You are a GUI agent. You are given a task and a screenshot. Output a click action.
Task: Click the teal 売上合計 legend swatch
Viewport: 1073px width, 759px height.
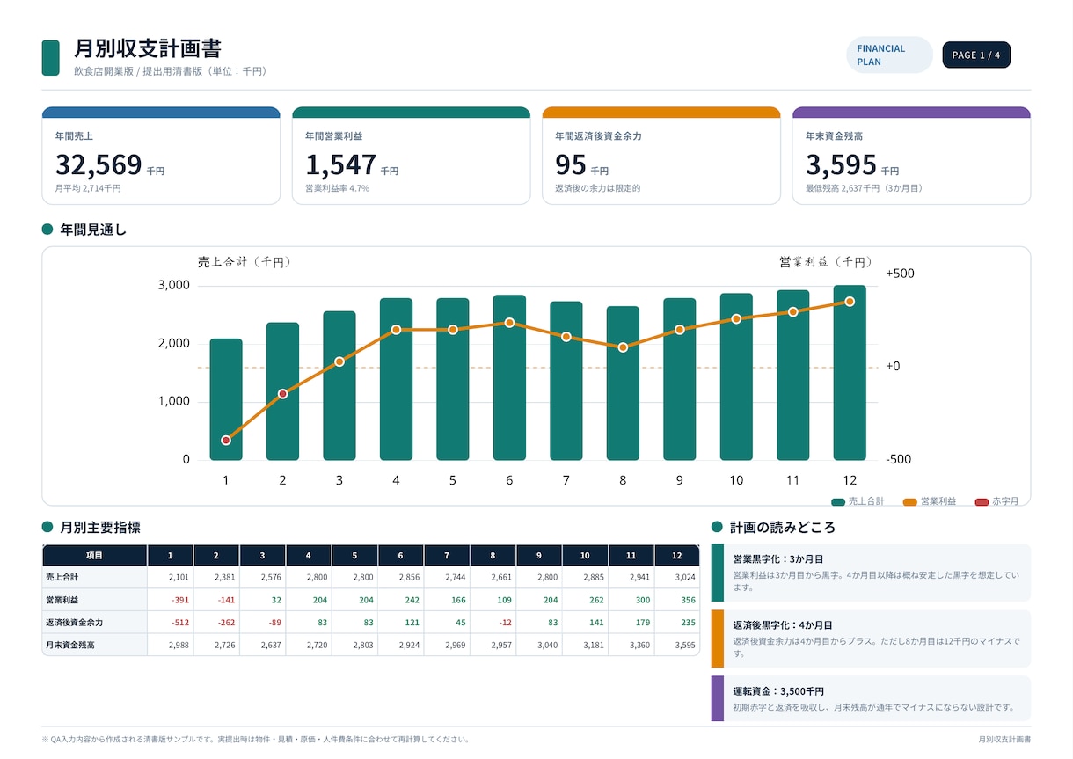[837, 501]
